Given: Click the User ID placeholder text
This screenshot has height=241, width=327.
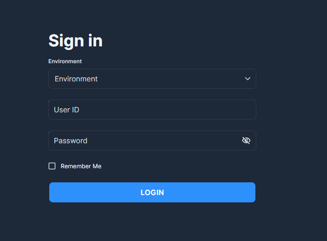Looking at the screenshot, I should [67, 110].
